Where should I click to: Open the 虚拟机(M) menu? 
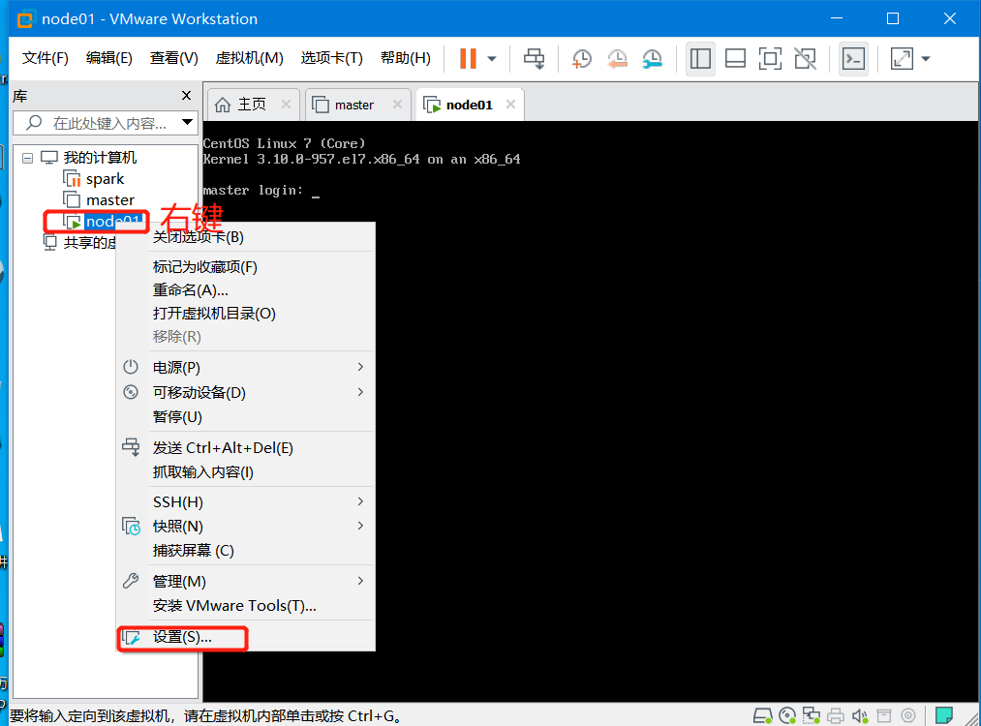249,58
